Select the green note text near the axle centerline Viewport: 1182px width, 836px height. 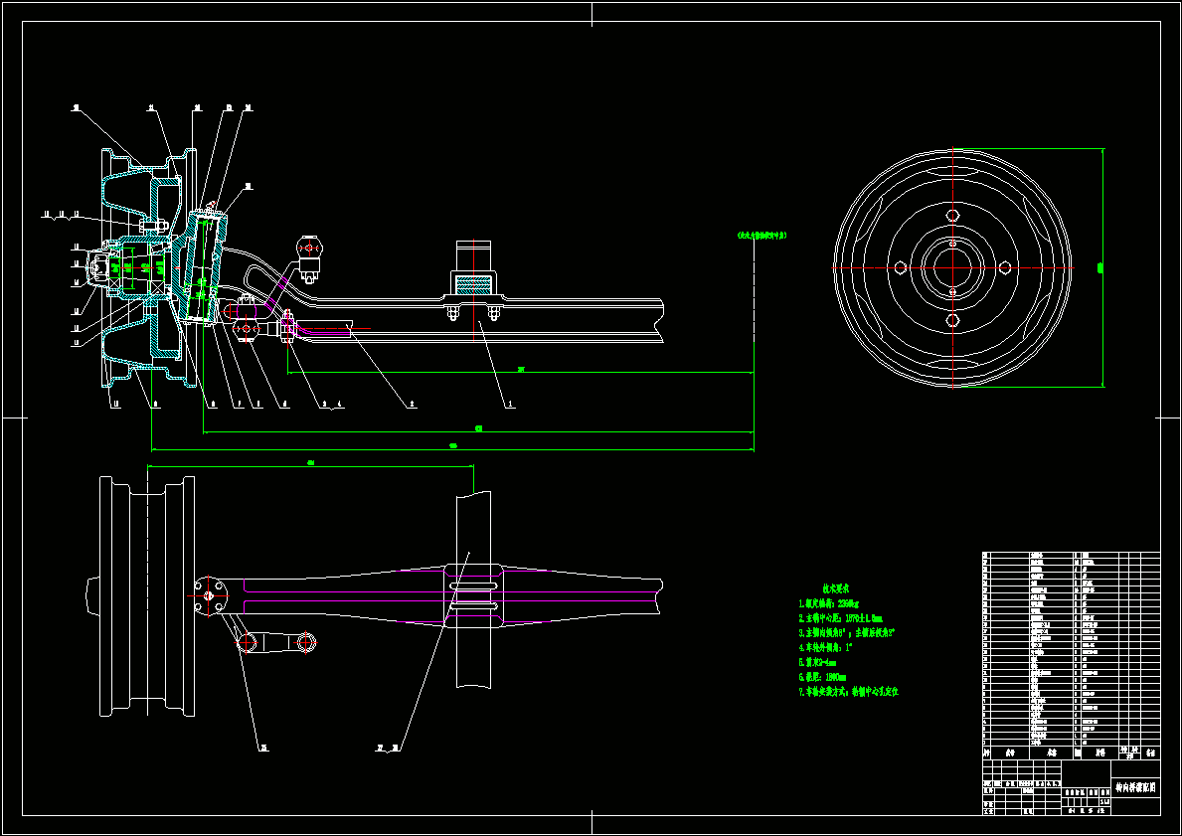[761, 236]
